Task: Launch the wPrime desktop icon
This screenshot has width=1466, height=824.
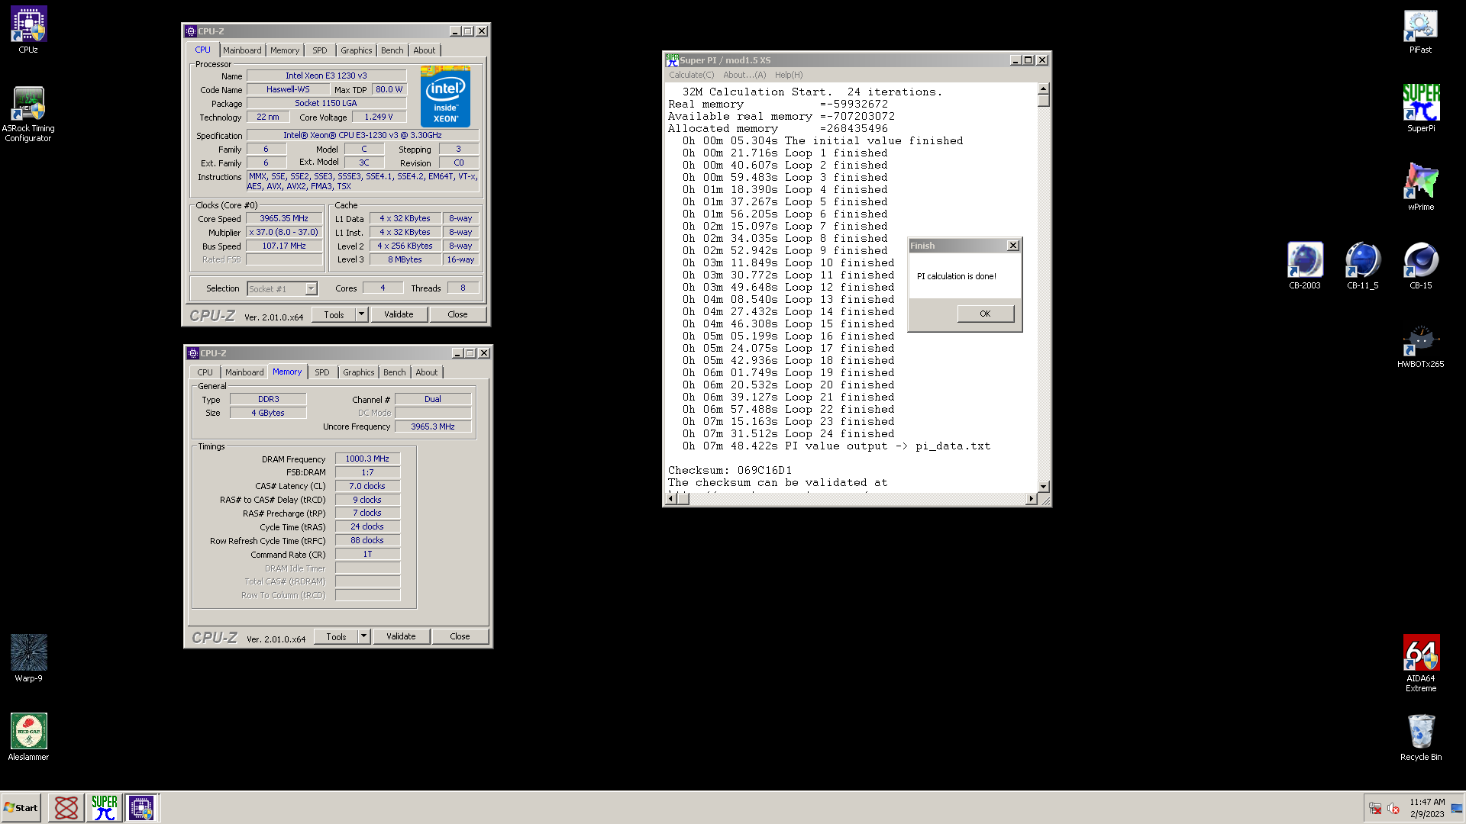Action: click(x=1420, y=187)
